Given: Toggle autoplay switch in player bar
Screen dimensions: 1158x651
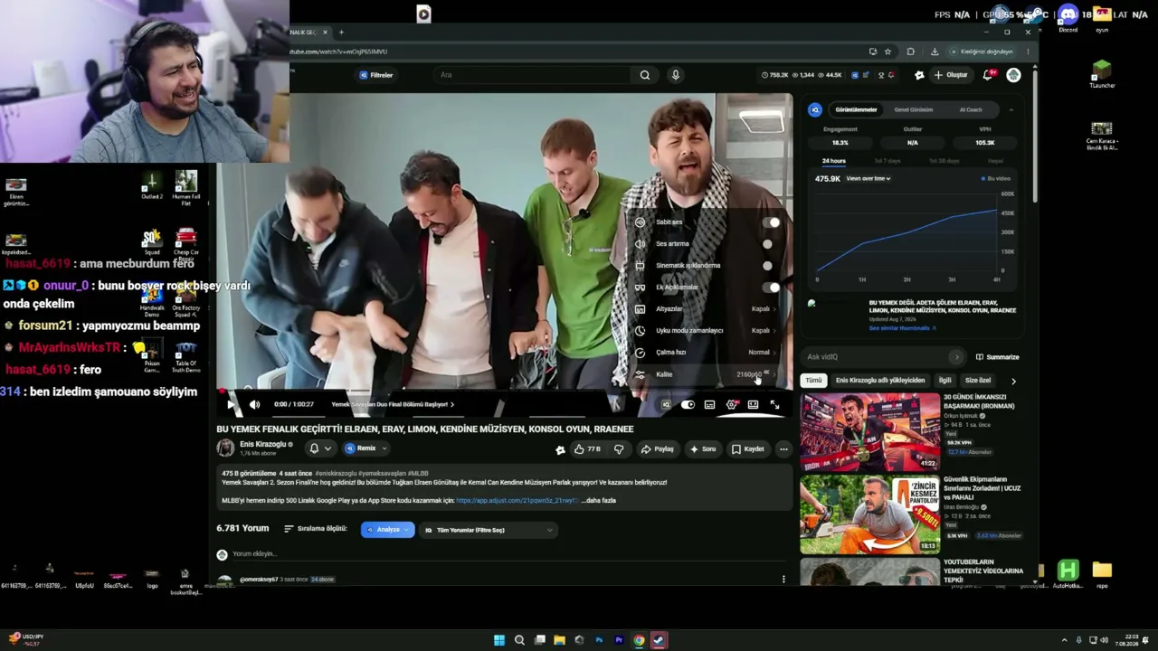Looking at the screenshot, I should [688, 404].
